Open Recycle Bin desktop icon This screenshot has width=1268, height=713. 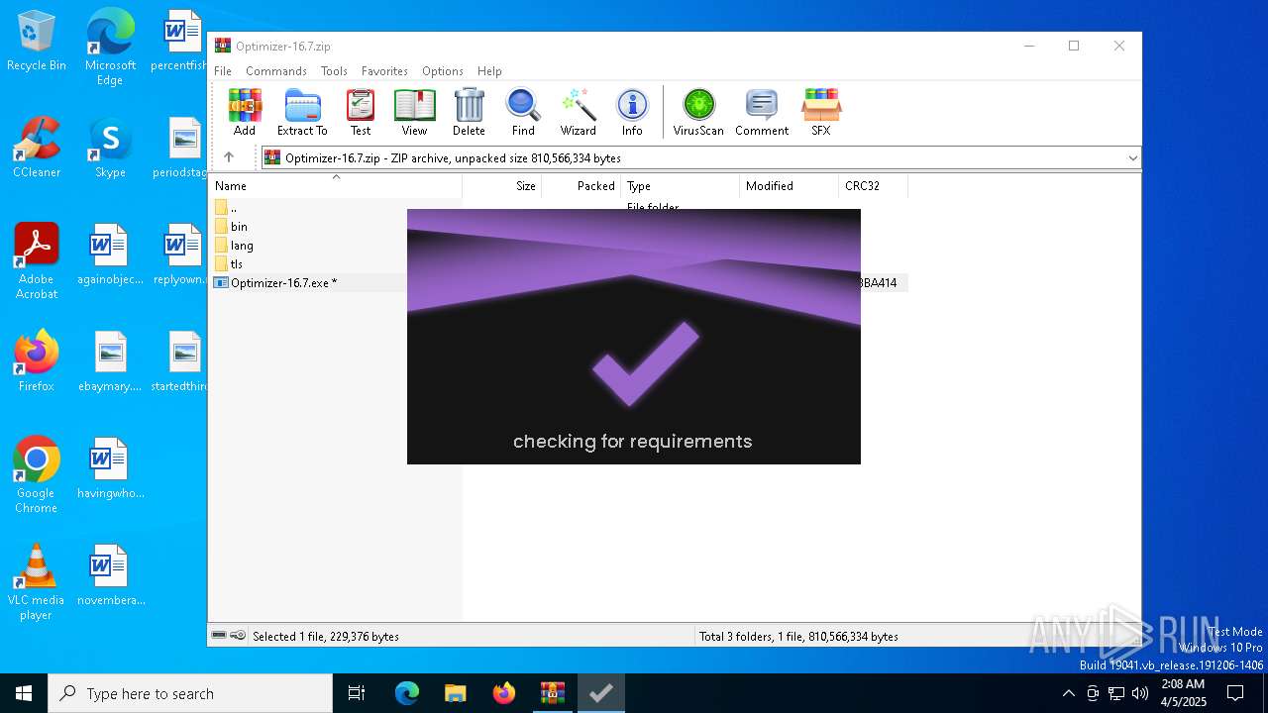point(37,42)
